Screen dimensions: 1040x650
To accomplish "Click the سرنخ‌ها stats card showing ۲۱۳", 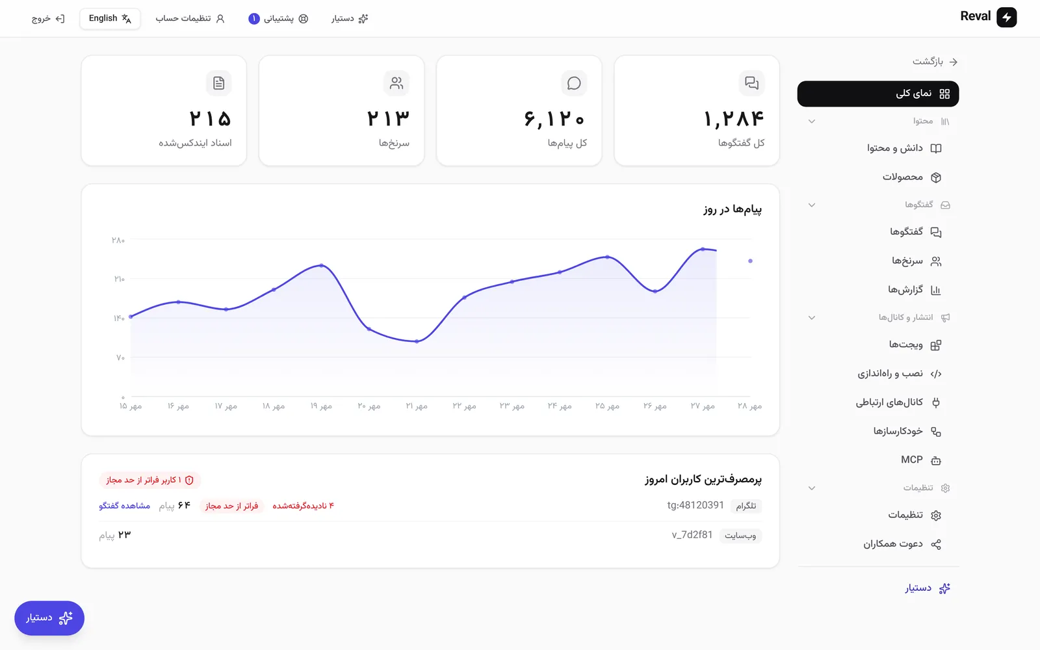I will coord(341,110).
